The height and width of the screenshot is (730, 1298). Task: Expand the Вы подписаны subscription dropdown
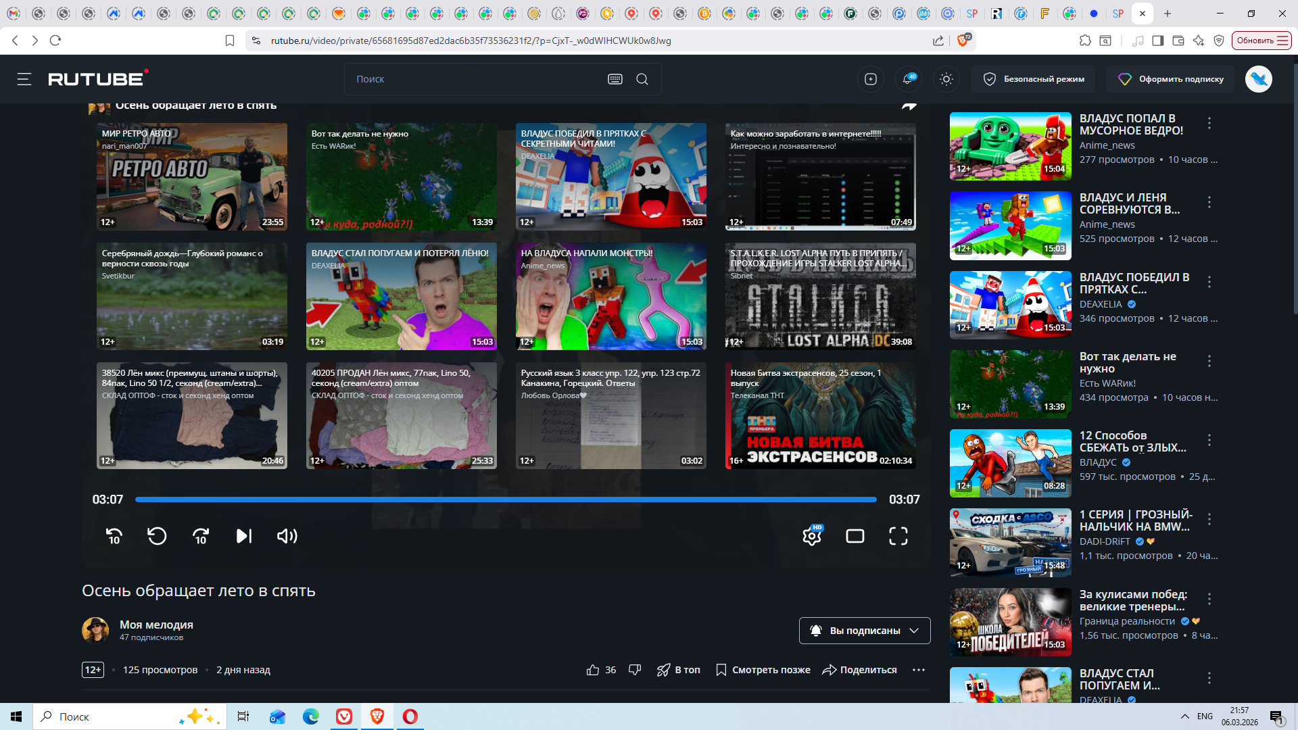coord(865,631)
